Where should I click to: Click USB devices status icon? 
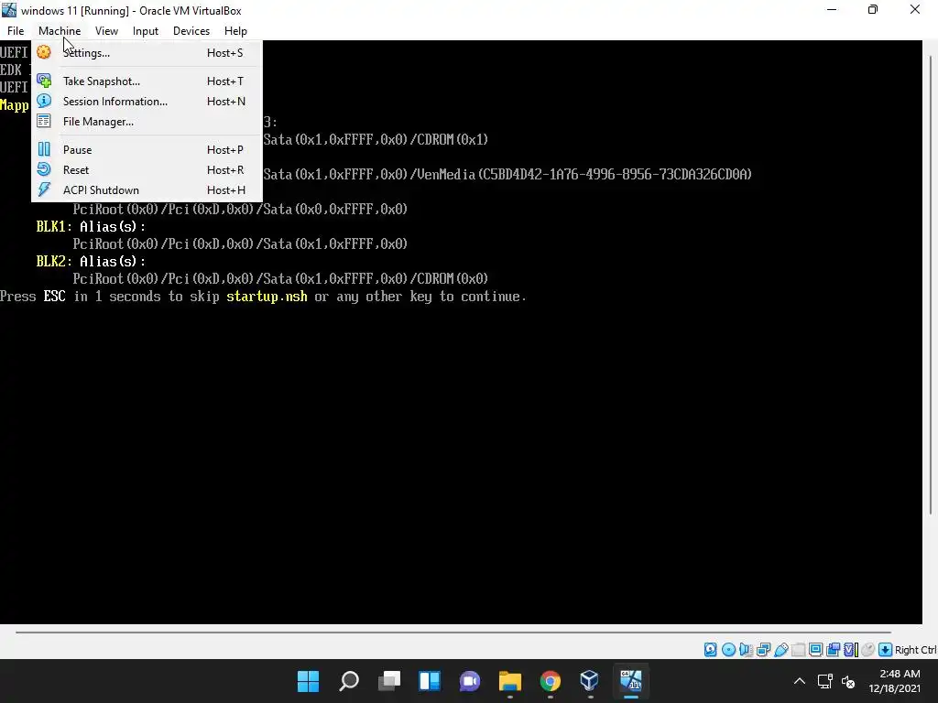[x=780, y=650]
